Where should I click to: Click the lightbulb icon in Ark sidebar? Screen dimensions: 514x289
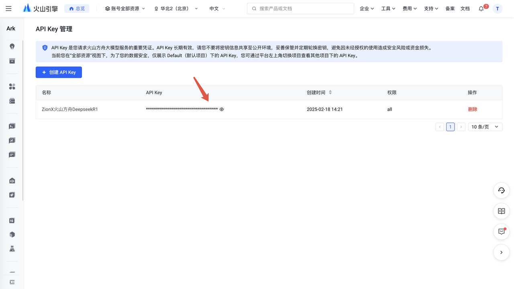point(12,46)
